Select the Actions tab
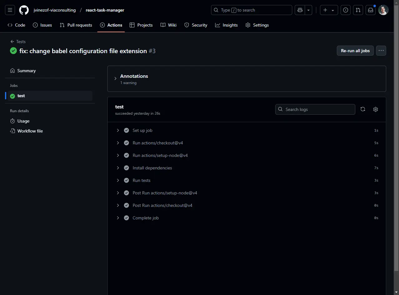 pos(111,25)
